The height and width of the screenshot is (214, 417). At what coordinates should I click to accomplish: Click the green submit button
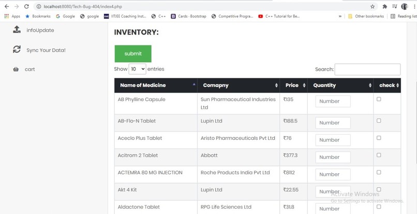pos(133,54)
